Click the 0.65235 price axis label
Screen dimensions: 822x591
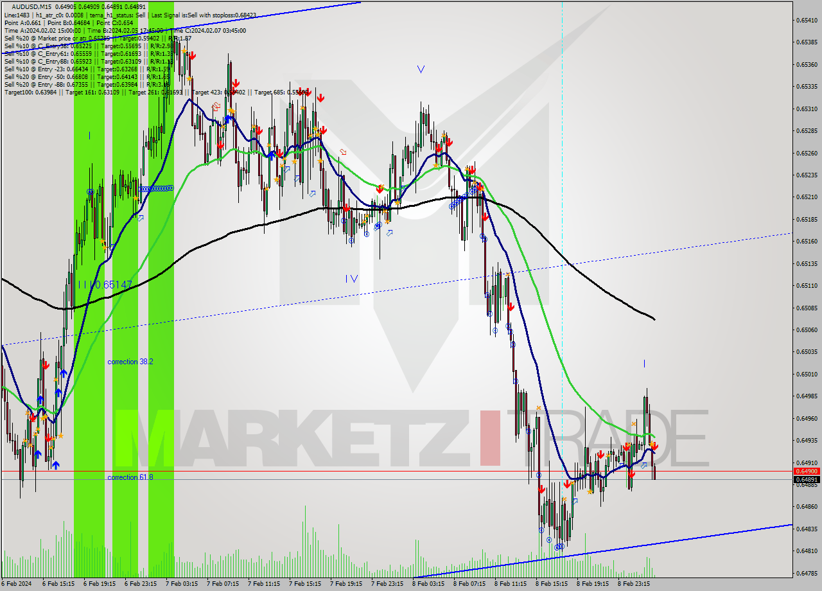(807, 175)
